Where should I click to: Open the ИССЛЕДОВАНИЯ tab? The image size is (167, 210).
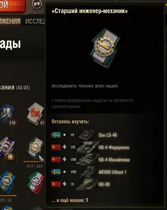pos(35,21)
